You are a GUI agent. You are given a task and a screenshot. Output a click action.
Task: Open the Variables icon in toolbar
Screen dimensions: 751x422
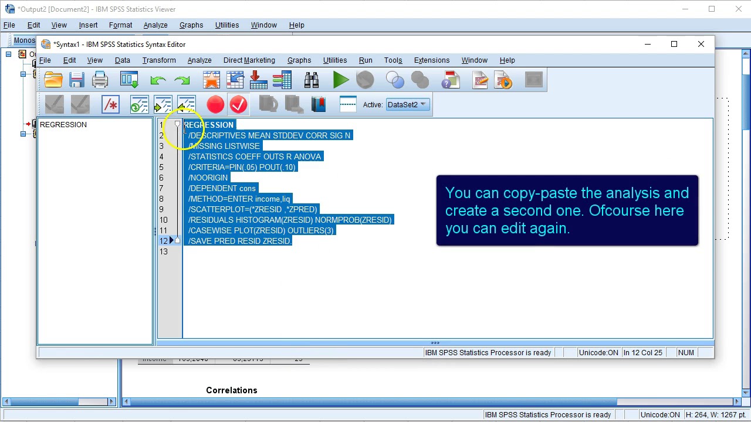(282, 80)
